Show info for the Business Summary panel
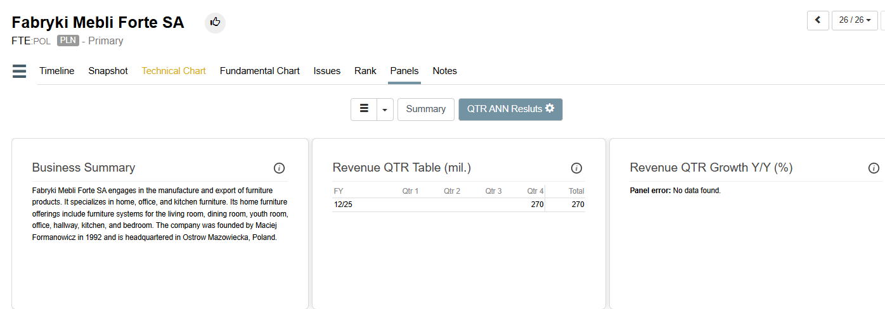885x309 pixels. 279,168
